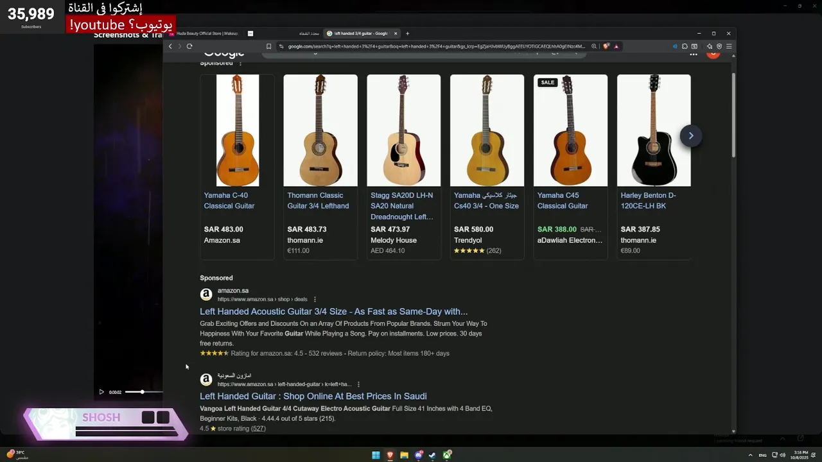Bookmark this page from address bar
Viewport: 822px width, 462px height.
point(269,46)
